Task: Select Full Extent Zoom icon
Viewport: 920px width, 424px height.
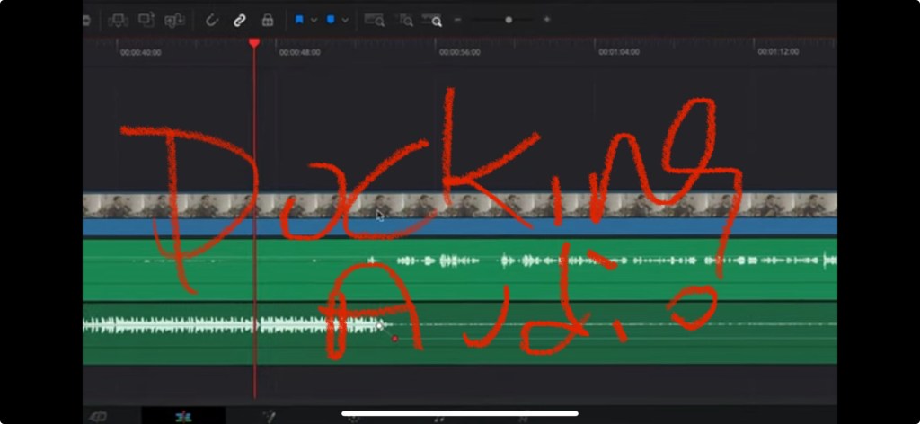Action: point(375,20)
